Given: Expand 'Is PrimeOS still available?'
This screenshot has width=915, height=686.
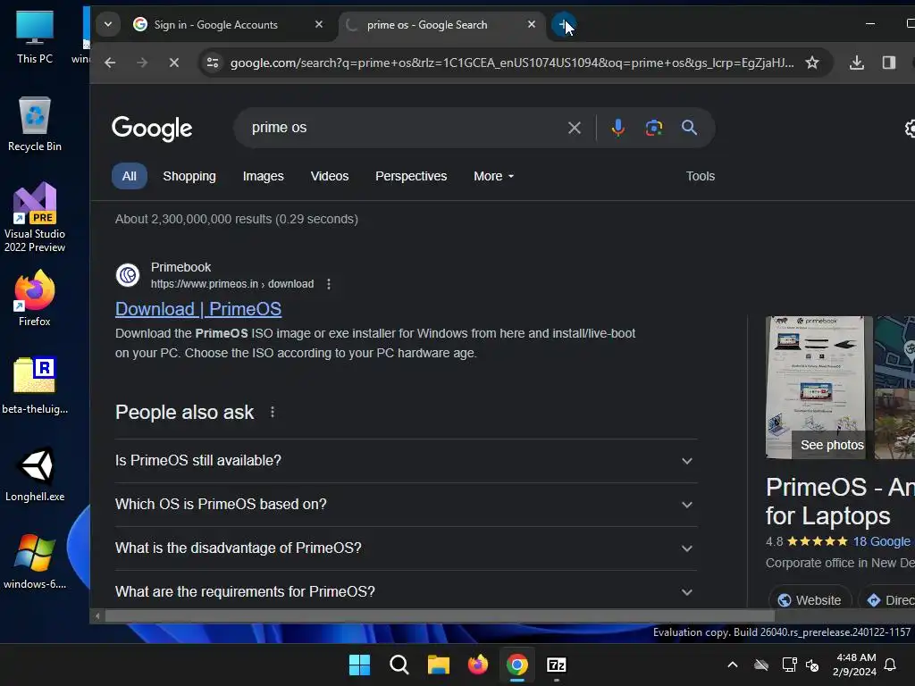Looking at the screenshot, I should pyautogui.click(x=406, y=461).
